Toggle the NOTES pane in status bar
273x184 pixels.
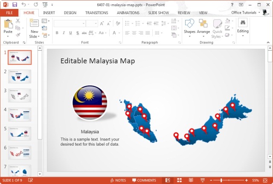click(118, 180)
